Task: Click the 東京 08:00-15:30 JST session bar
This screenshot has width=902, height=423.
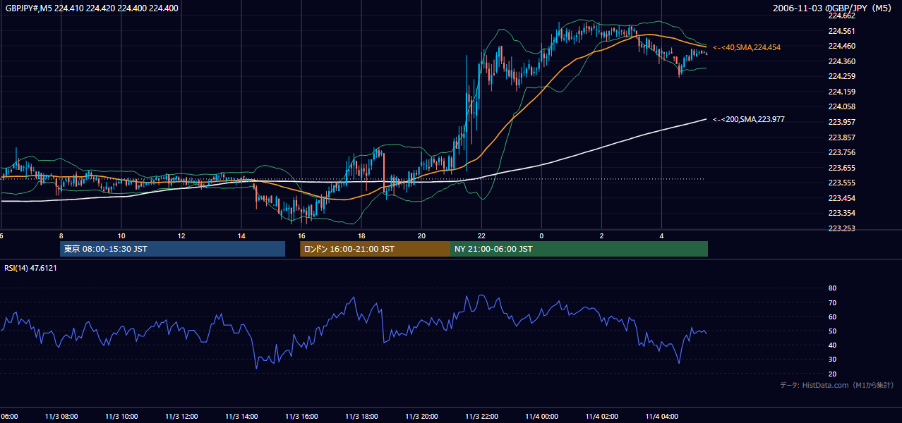Action: (172, 249)
